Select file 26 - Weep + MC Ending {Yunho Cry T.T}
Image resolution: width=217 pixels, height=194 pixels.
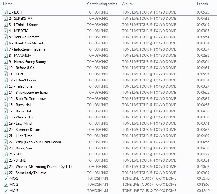(41, 167)
